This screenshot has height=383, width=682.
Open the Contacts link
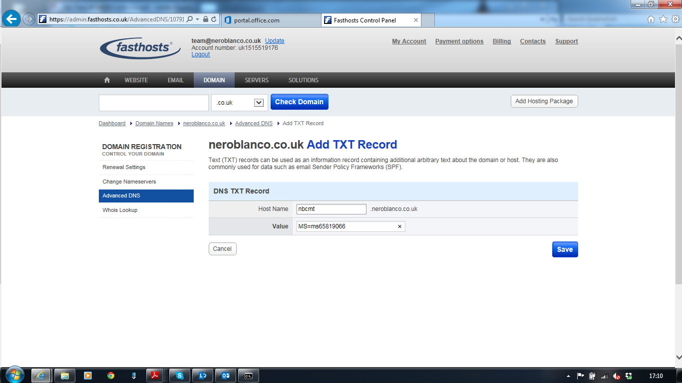pyautogui.click(x=533, y=41)
